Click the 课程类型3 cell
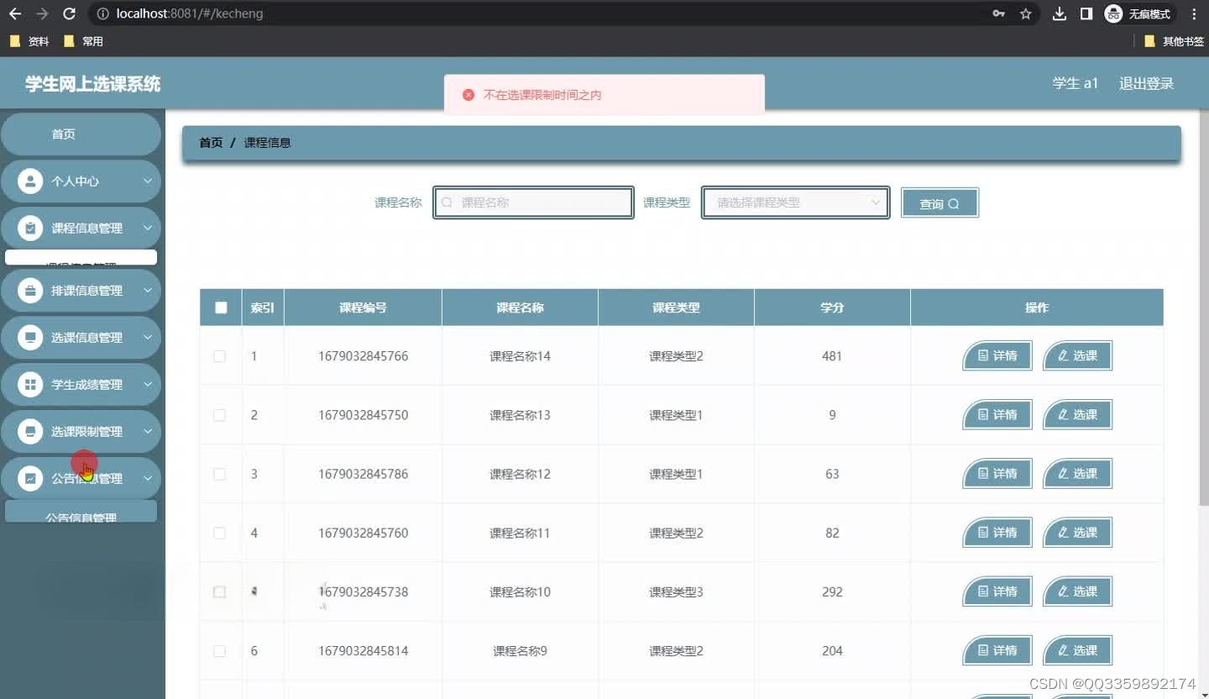The image size is (1209, 699). pos(676,592)
